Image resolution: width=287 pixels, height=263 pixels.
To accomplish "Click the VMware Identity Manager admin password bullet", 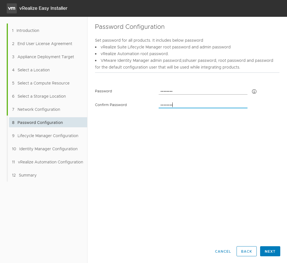I will pos(184,64).
